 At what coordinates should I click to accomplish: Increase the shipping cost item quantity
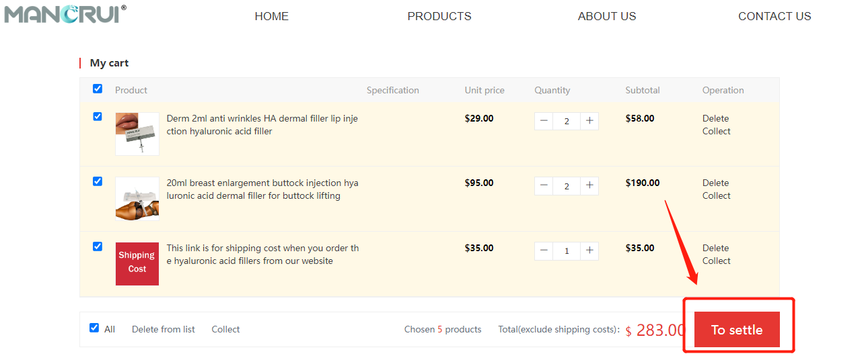[x=589, y=251]
